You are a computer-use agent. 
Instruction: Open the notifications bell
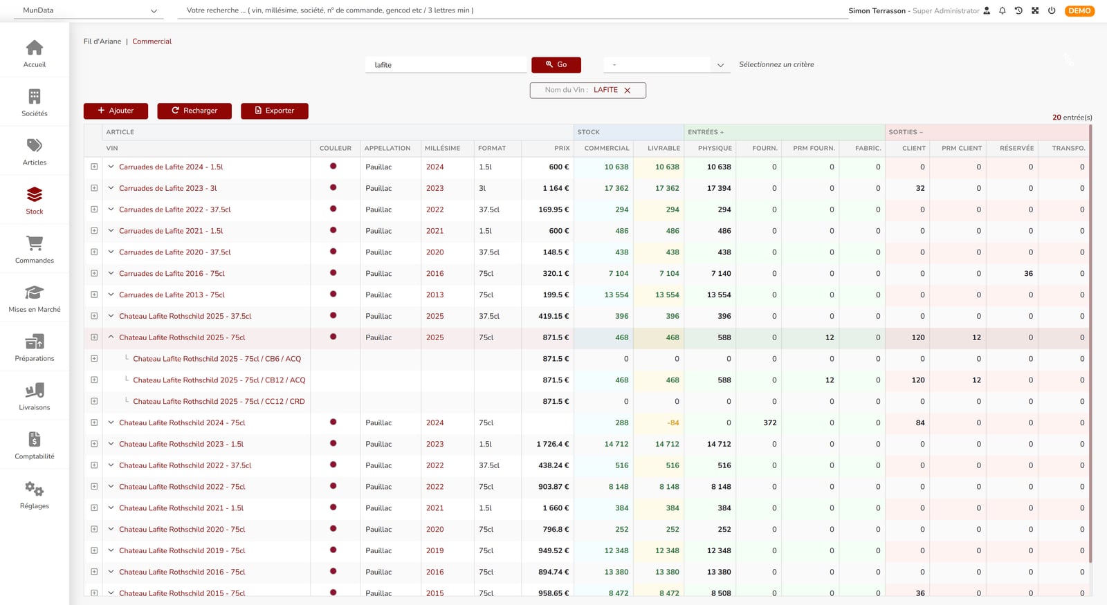pyautogui.click(x=1003, y=10)
